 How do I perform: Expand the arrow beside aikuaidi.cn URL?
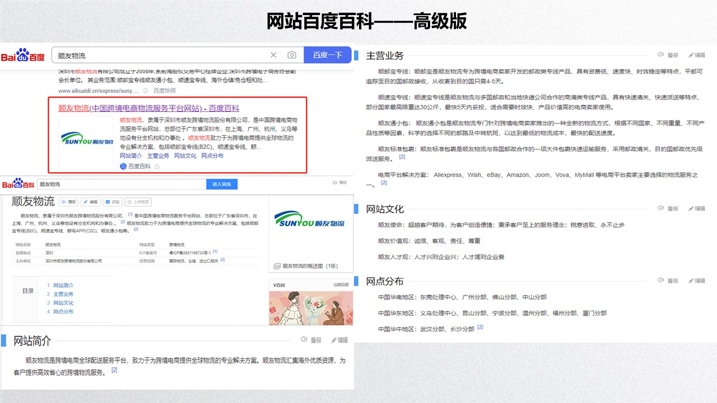(145, 91)
